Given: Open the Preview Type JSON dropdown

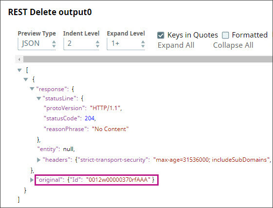Looking at the screenshot, I should click(36, 43).
